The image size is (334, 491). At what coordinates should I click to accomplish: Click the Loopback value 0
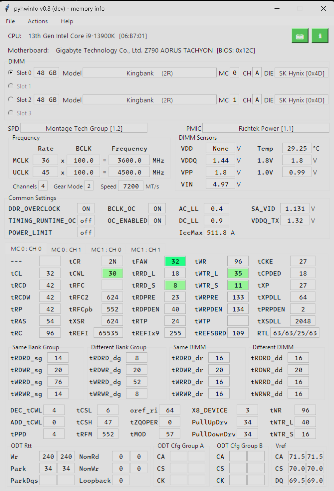coord(121,480)
